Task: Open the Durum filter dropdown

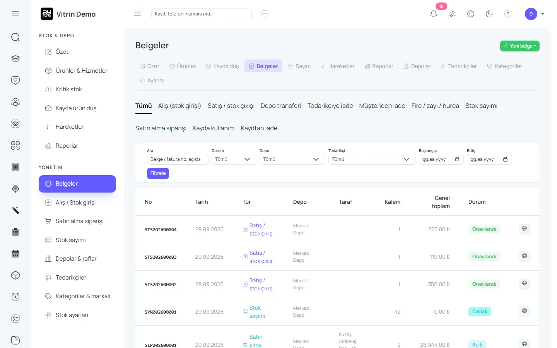Action: tap(234, 159)
